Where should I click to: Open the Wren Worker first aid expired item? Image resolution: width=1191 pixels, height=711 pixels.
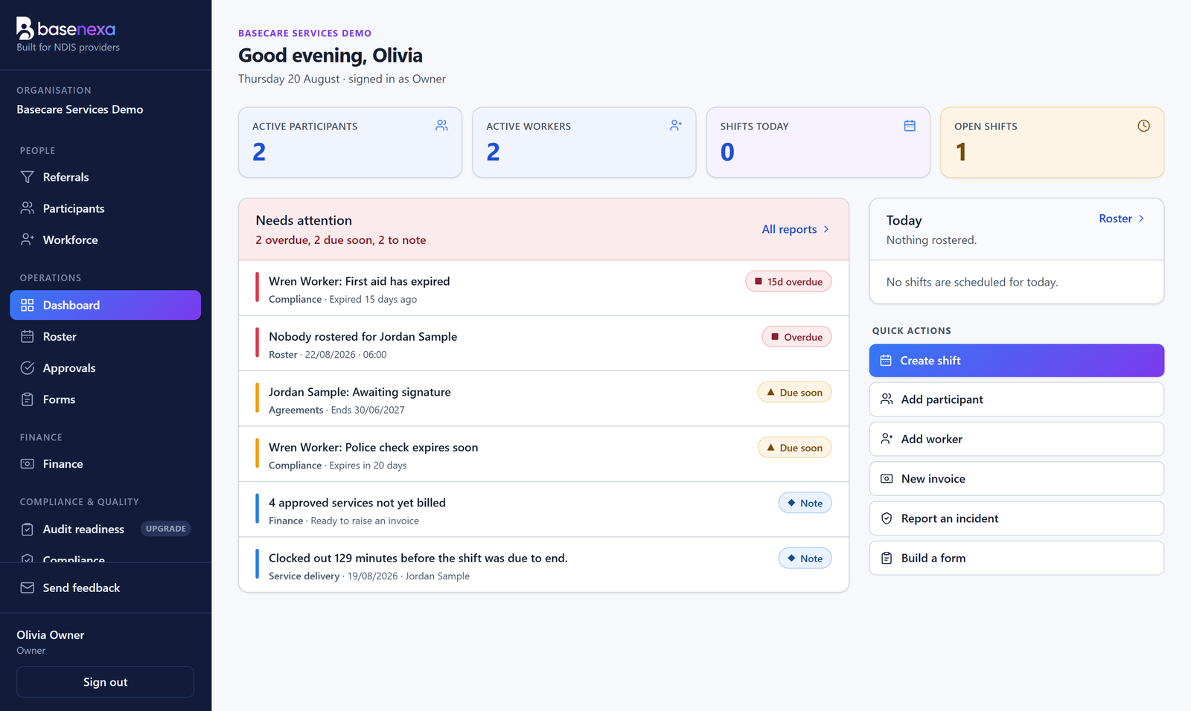click(x=543, y=288)
